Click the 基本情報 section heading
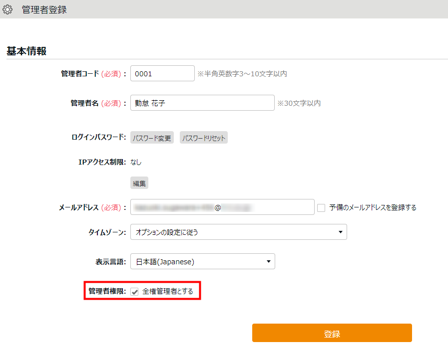448x363 pixels. coord(26,51)
